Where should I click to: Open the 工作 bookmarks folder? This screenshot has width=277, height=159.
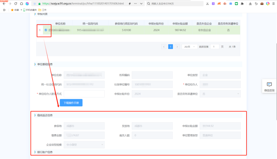click(42, 10)
